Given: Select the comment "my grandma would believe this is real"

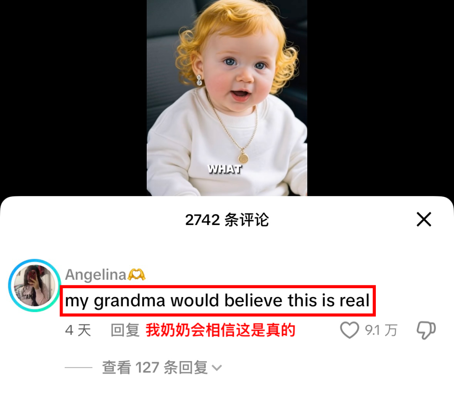Looking at the screenshot, I should [217, 300].
